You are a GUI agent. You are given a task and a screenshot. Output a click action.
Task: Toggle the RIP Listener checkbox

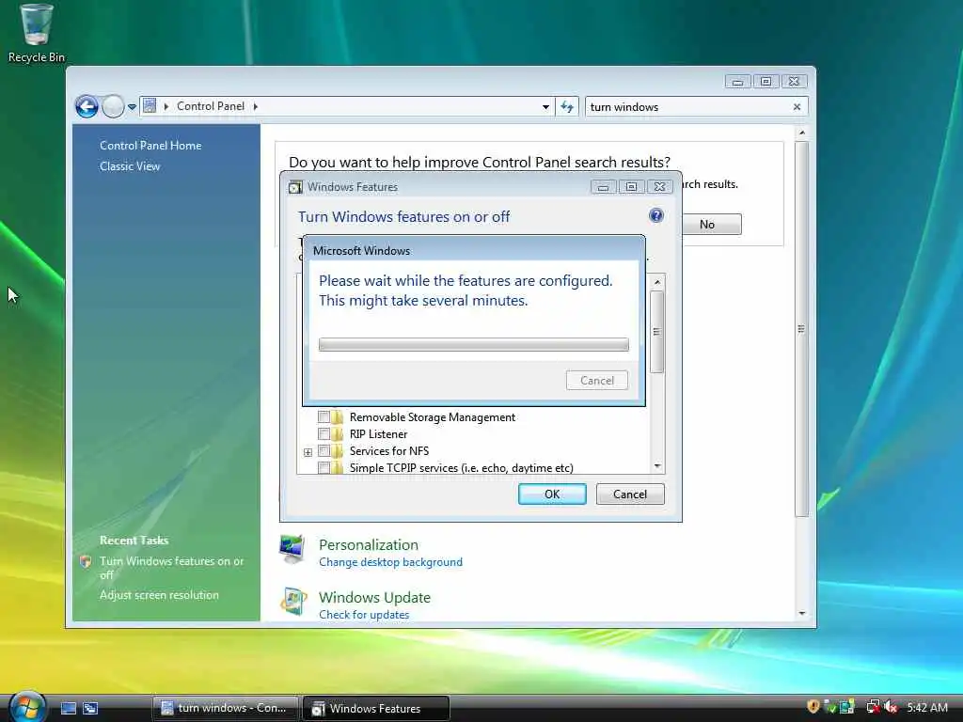click(x=324, y=434)
